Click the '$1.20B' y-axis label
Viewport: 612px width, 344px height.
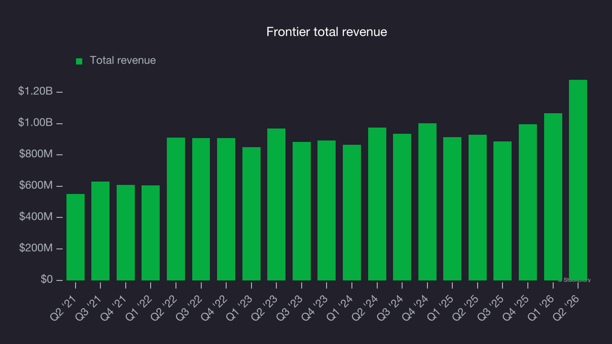coord(35,91)
